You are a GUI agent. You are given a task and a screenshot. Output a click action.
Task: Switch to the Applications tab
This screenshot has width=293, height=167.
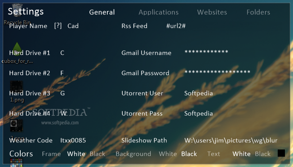159,12
